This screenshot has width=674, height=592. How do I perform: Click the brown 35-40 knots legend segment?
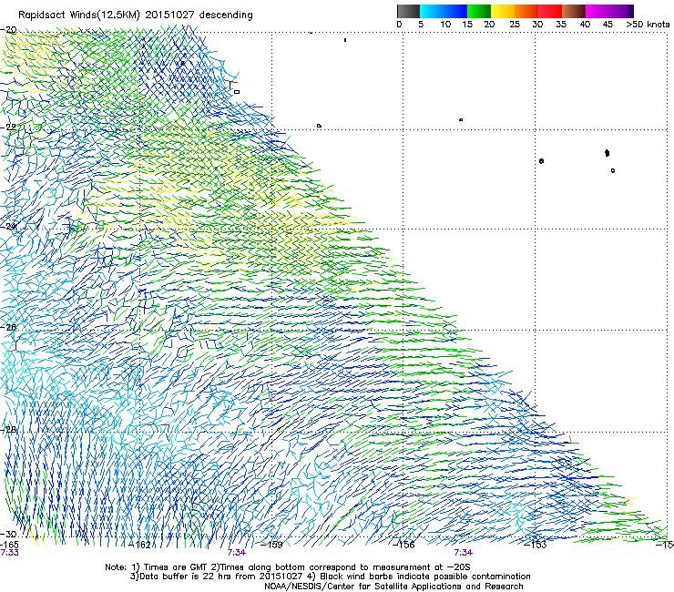click(x=574, y=11)
